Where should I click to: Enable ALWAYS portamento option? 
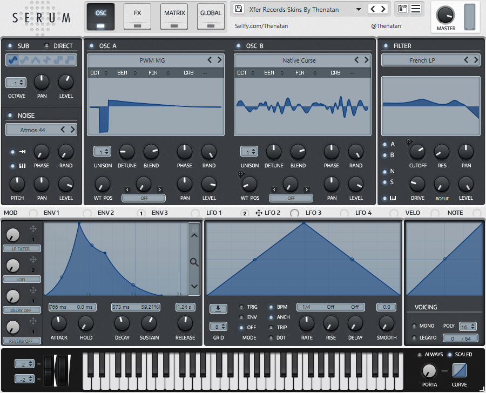[420, 355]
